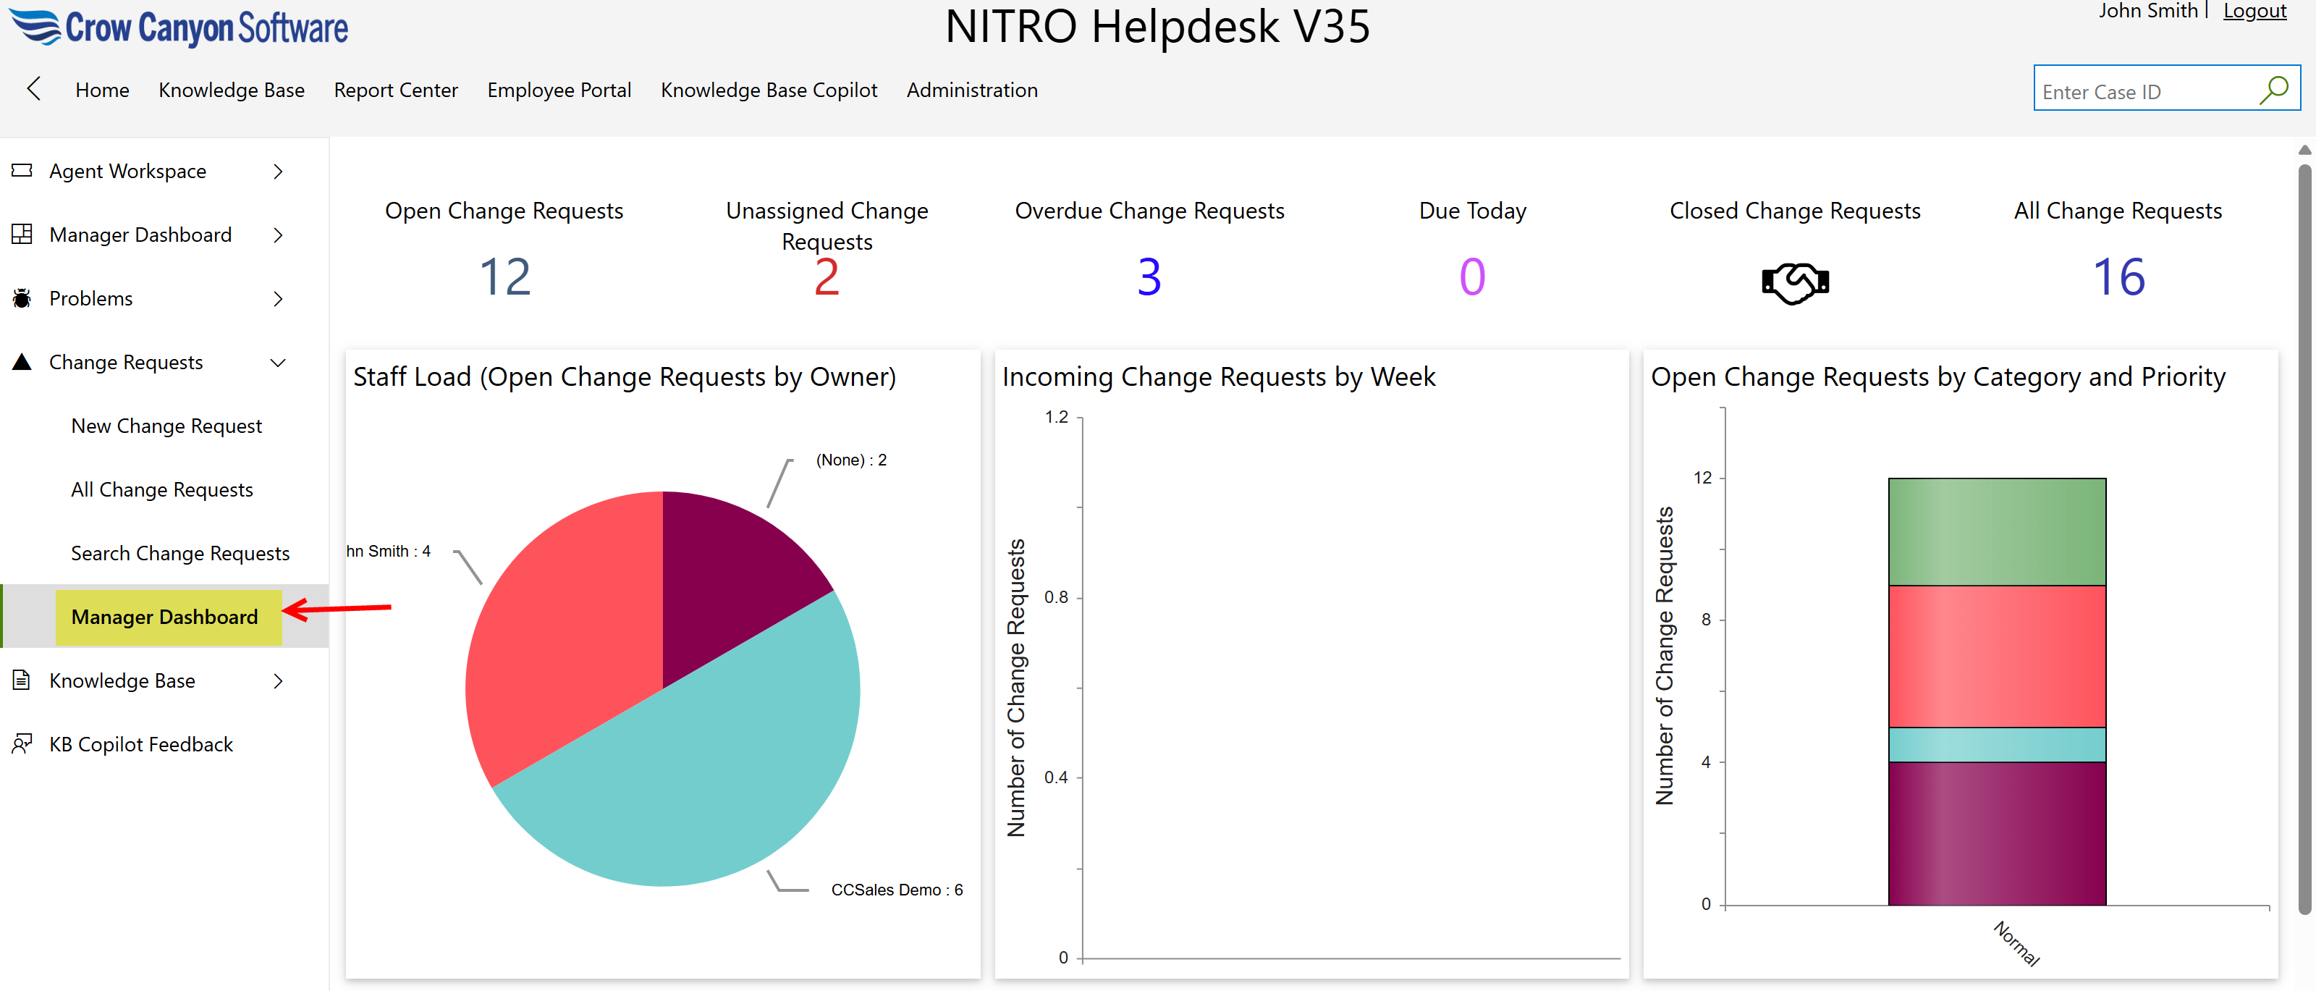
Task: Click the Problems bug icon
Action: (22, 298)
